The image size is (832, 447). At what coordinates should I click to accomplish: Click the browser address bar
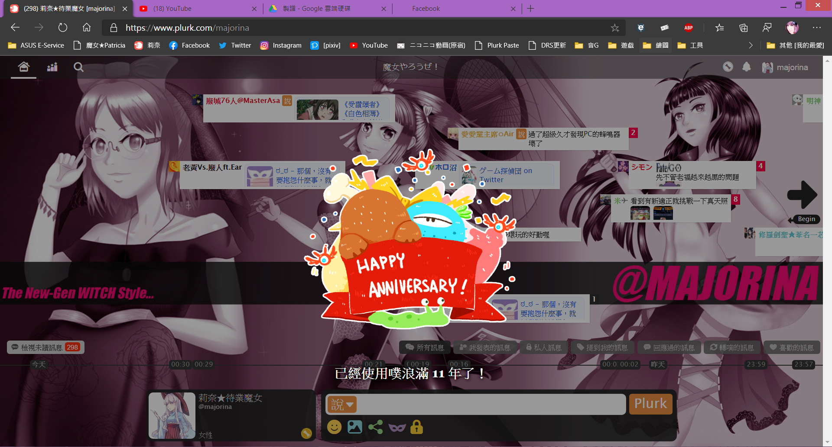tap(364, 28)
